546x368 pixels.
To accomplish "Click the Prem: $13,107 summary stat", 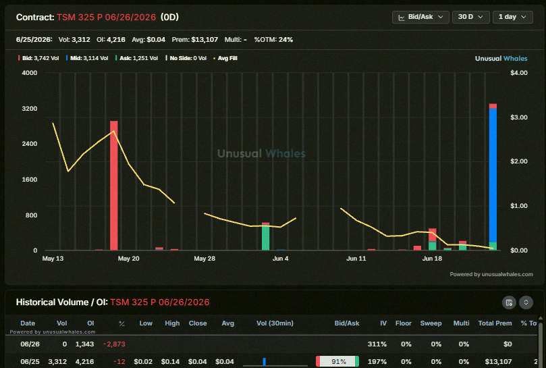I will [194, 40].
